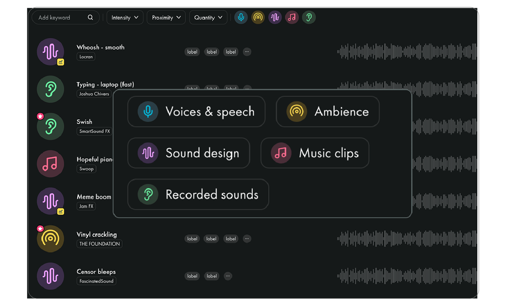Open the SmartSound FX author tag

pos(95,131)
